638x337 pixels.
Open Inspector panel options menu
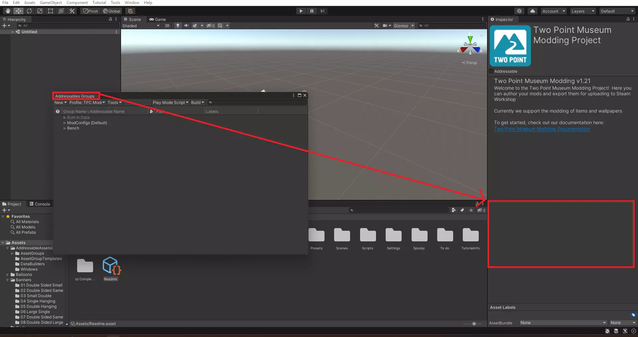coord(633,19)
